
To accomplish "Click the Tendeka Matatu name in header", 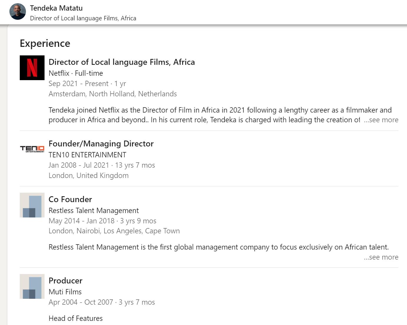I will [x=56, y=8].
